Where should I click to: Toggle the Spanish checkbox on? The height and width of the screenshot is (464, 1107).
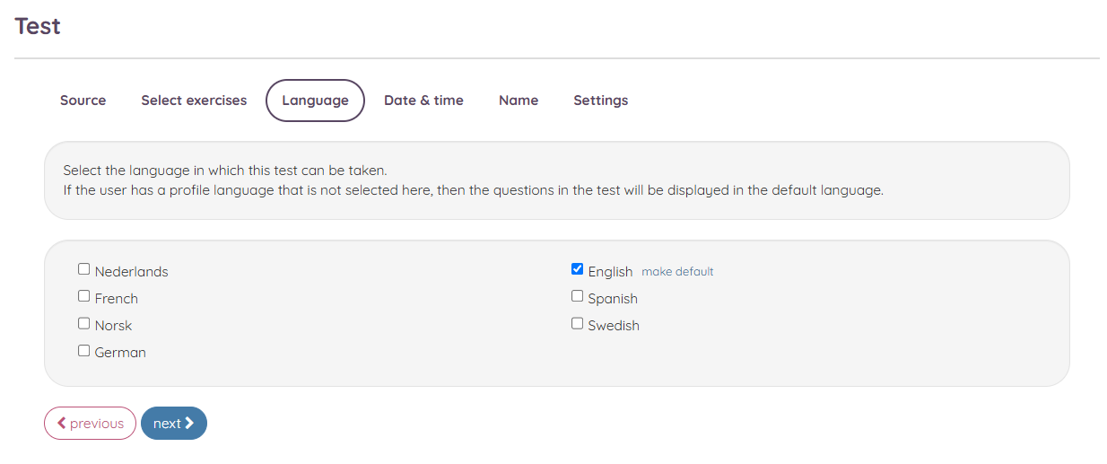pyautogui.click(x=577, y=296)
